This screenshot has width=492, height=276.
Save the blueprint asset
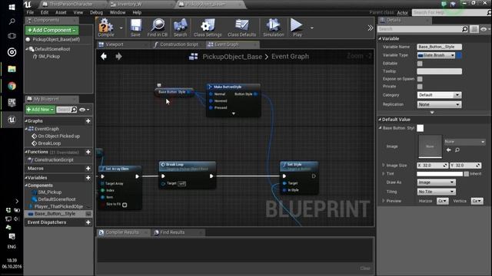click(x=135, y=28)
